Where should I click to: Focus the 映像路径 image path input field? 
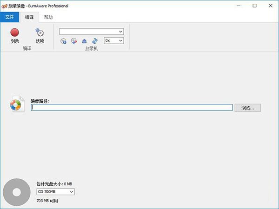[132, 108]
